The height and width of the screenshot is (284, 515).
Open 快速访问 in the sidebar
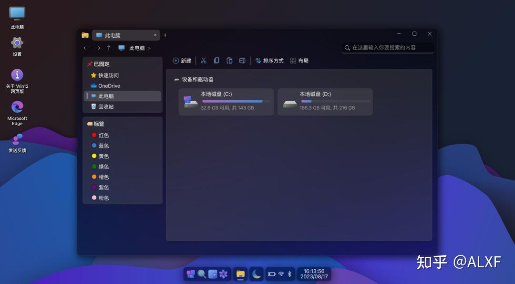coord(123,75)
